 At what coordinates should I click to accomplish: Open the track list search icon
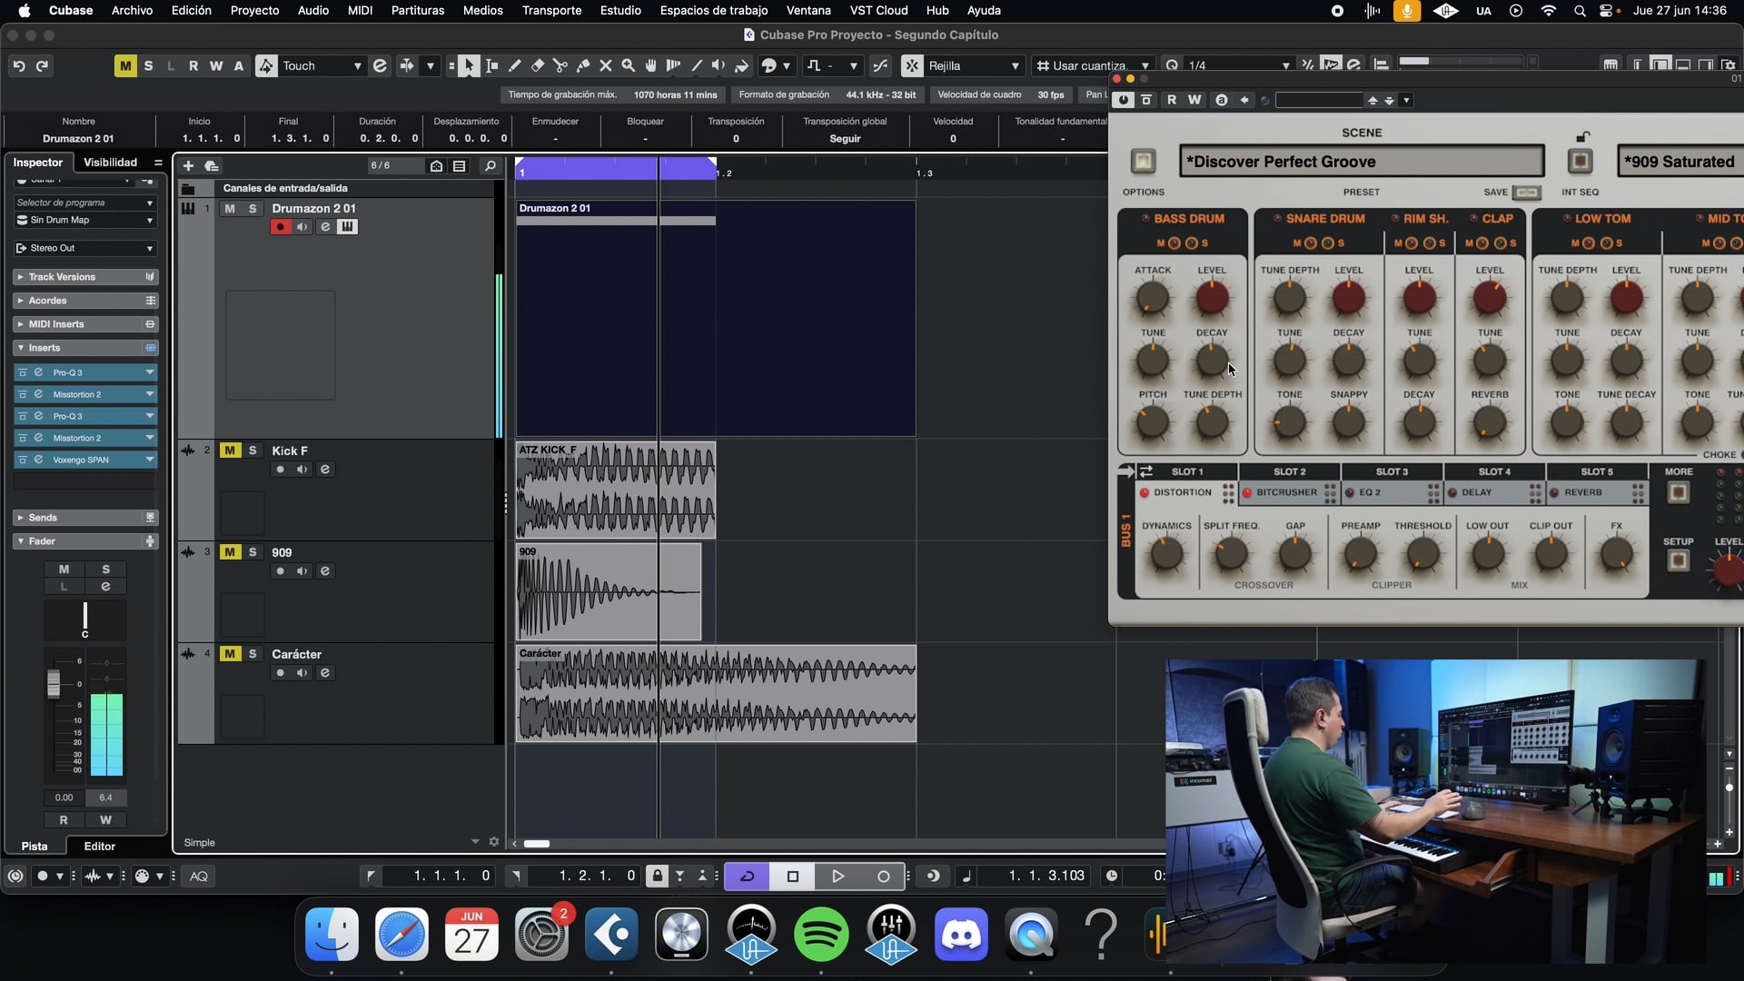pyautogui.click(x=490, y=166)
